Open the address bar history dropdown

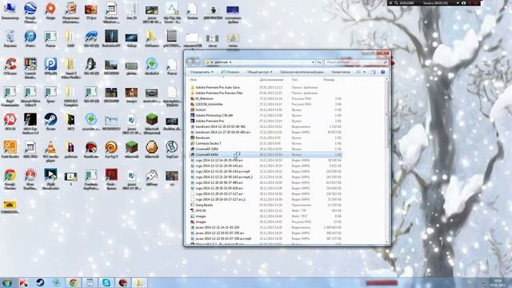pyautogui.click(x=313, y=62)
